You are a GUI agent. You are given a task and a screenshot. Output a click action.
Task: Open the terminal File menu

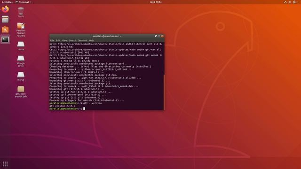(x=52, y=41)
